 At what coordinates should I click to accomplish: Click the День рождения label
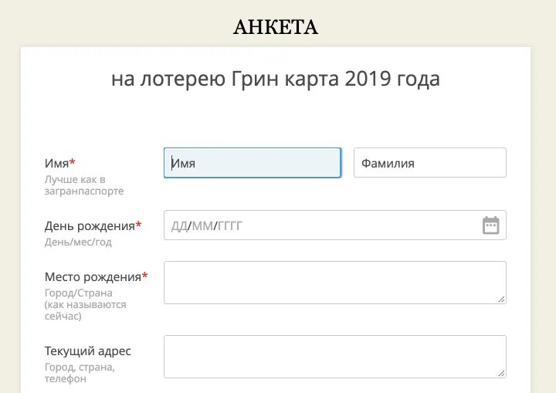coord(90,225)
